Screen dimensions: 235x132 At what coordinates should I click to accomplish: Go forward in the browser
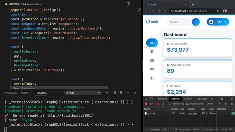(x=153, y=11)
